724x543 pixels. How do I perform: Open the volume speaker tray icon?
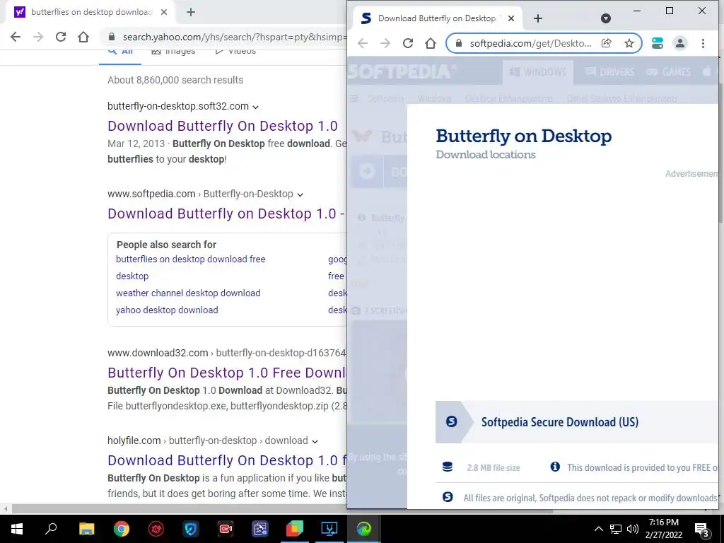(x=633, y=529)
